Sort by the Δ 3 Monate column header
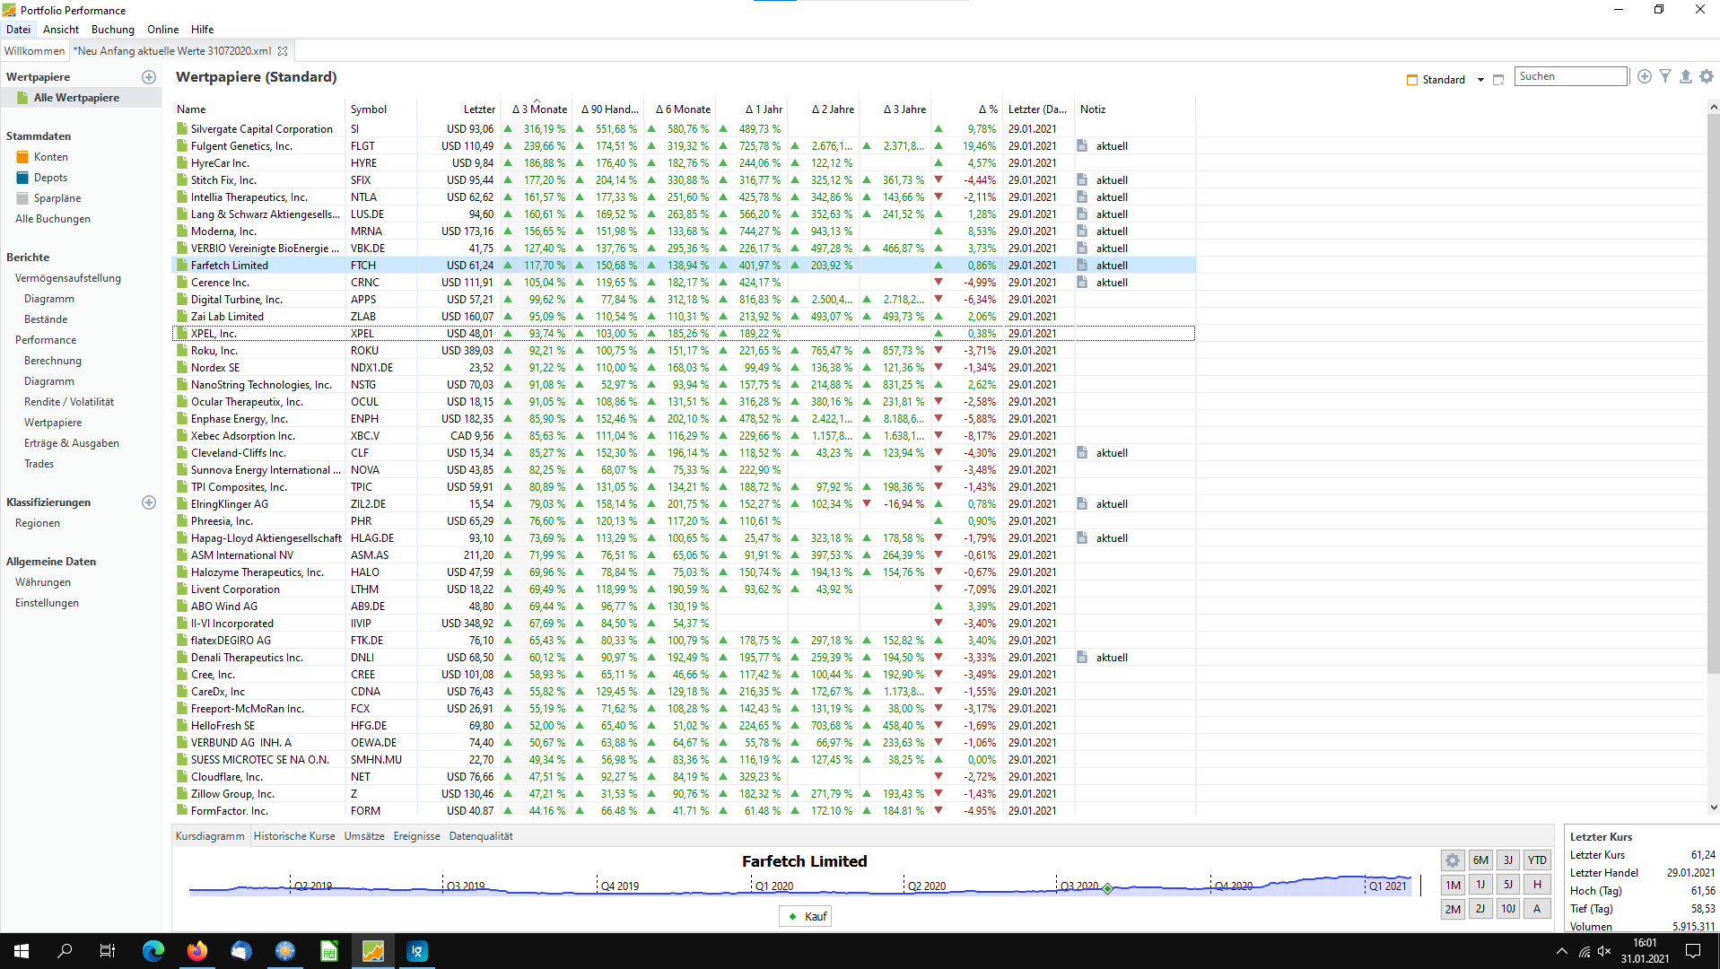This screenshot has height=969, width=1720. [x=537, y=109]
